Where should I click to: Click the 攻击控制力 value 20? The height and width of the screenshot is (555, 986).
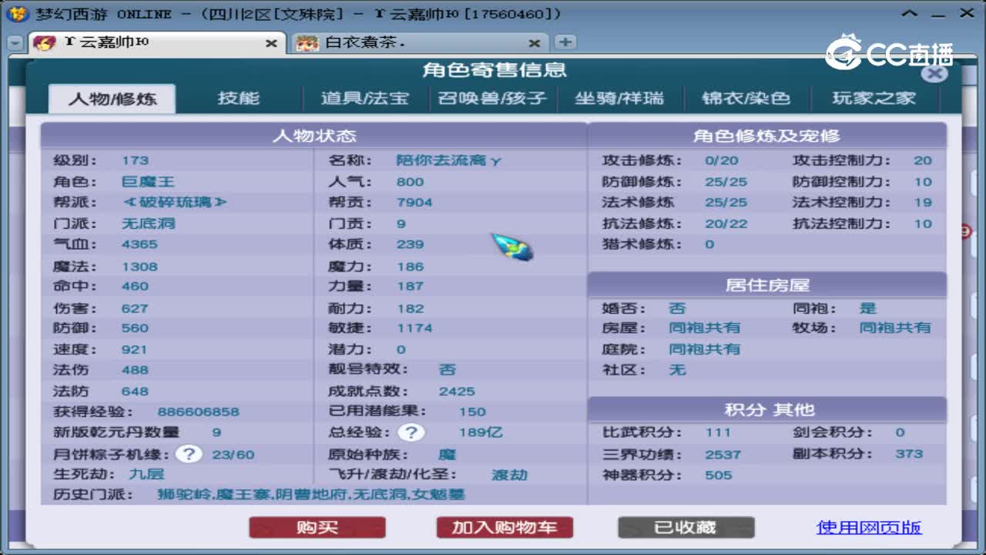pos(923,160)
